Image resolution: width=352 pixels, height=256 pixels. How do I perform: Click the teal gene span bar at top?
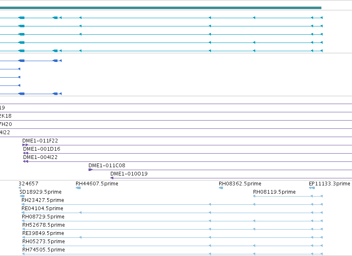(160, 8)
